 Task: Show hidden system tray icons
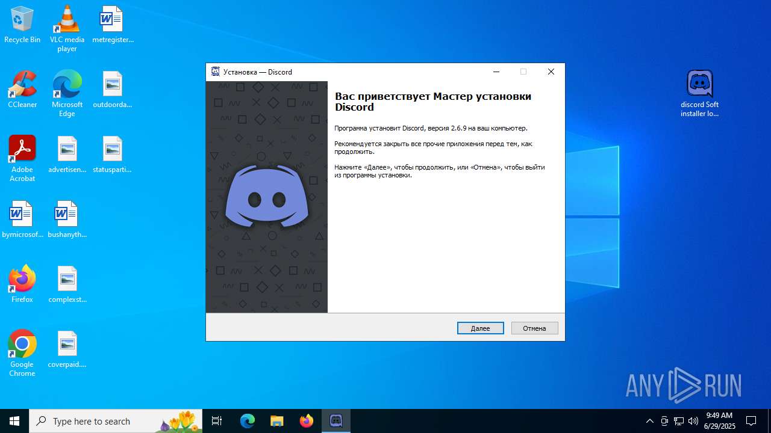pyautogui.click(x=649, y=421)
